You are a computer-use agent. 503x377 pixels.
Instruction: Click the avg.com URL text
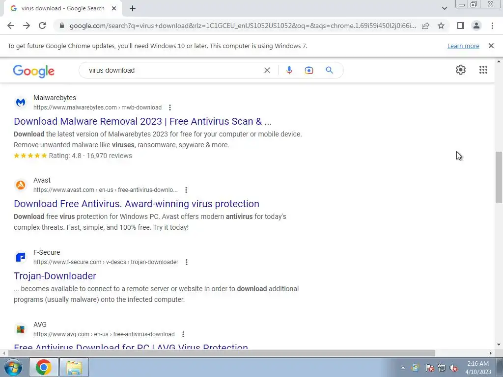coord(104,334)
